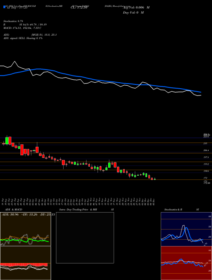
Task: Click the 'Stochastics & R' panel title
Action: 173,210
